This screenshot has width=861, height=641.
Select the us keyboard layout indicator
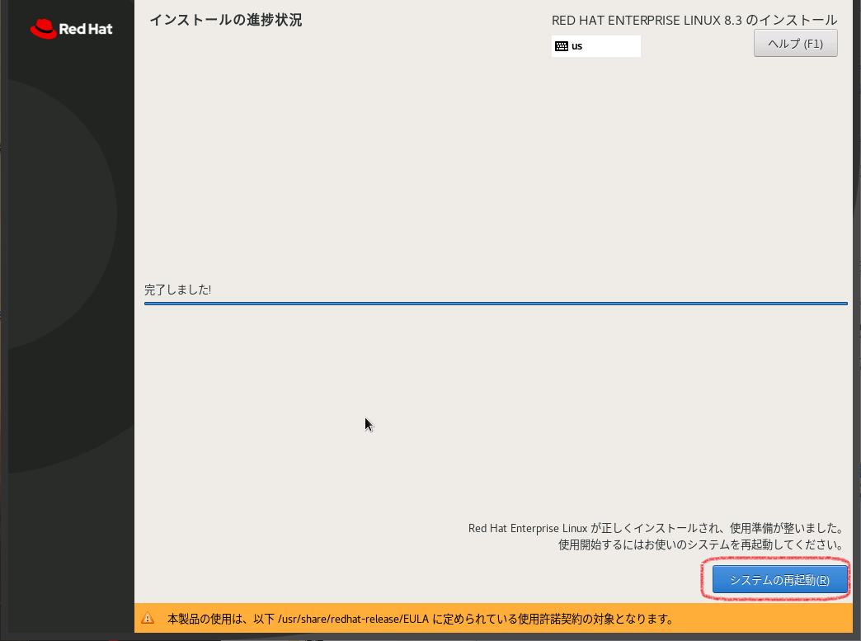pos(595,46)
